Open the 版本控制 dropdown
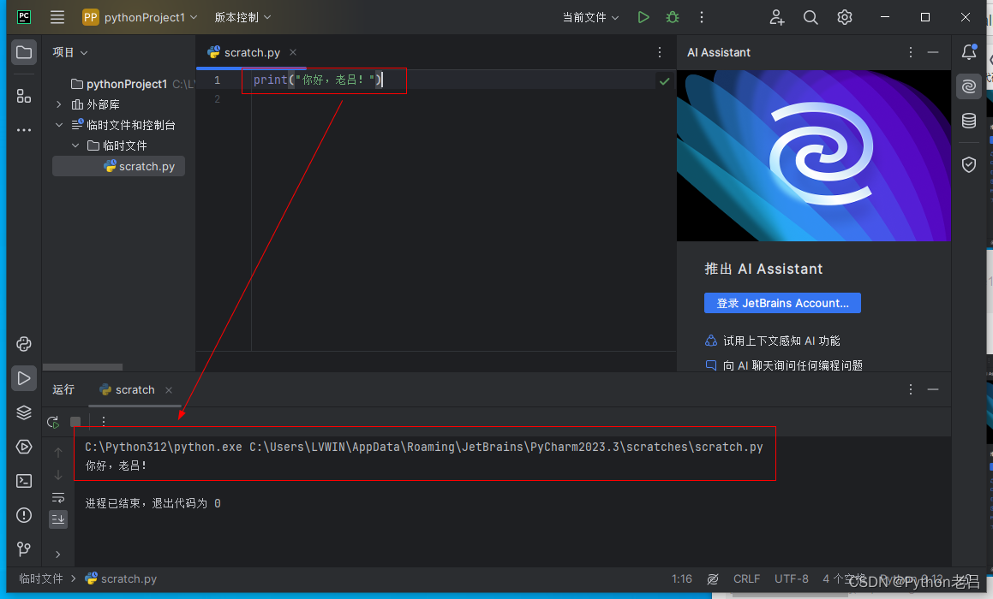This screenshot has width=993, height=599. 242,17
